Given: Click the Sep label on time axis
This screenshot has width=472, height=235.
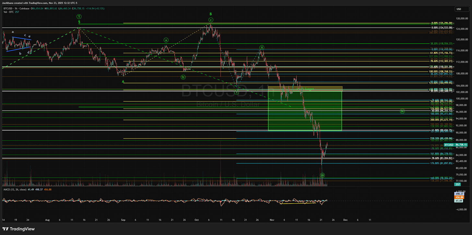Looking at the screenshot, I should pyautogui.click(x=123, y=219).
